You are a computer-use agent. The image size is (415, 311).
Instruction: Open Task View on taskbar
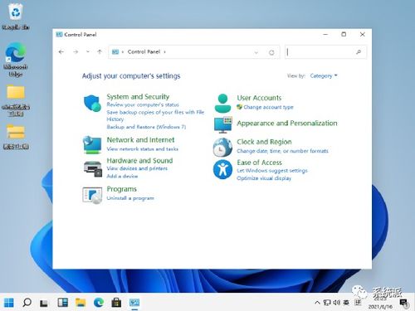pos(44,304)
